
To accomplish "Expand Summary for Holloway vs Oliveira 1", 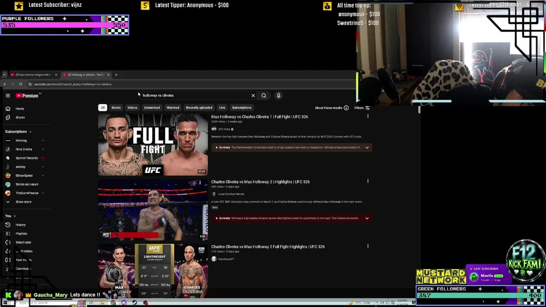I will [367, 148].
